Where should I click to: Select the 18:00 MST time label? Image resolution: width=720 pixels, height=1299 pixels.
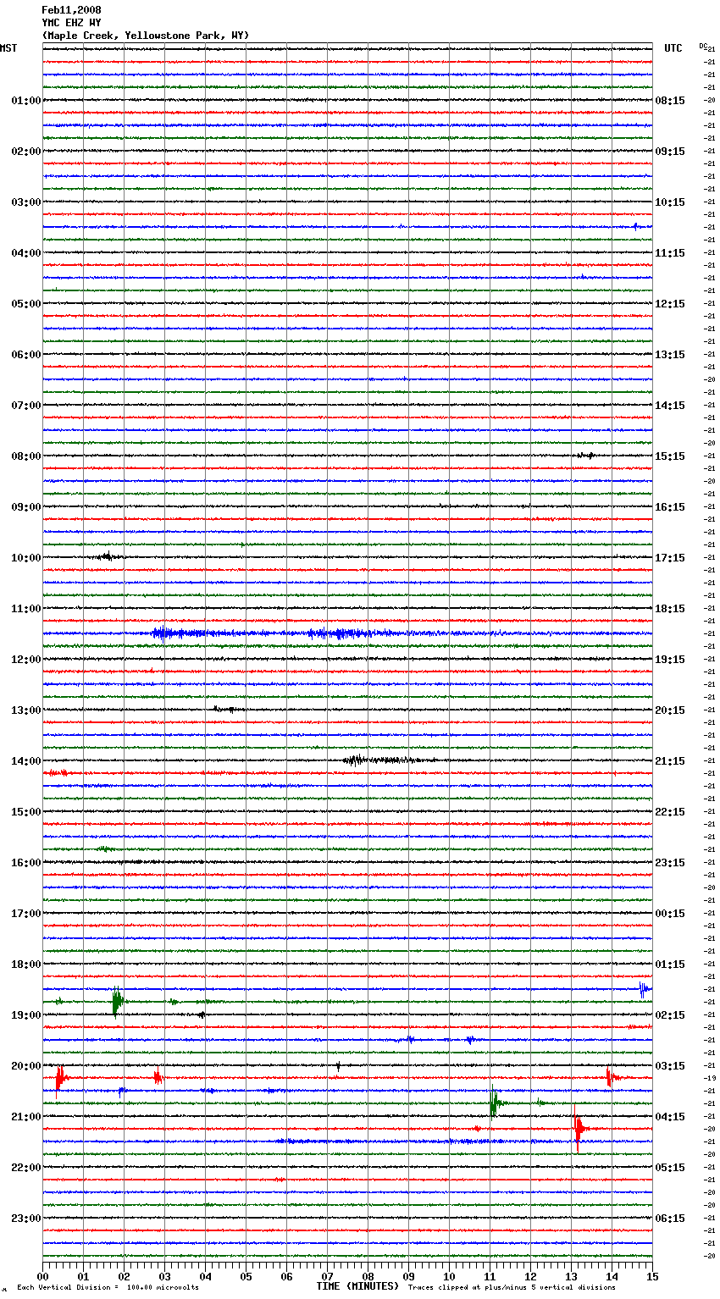[x=26, y=965]
